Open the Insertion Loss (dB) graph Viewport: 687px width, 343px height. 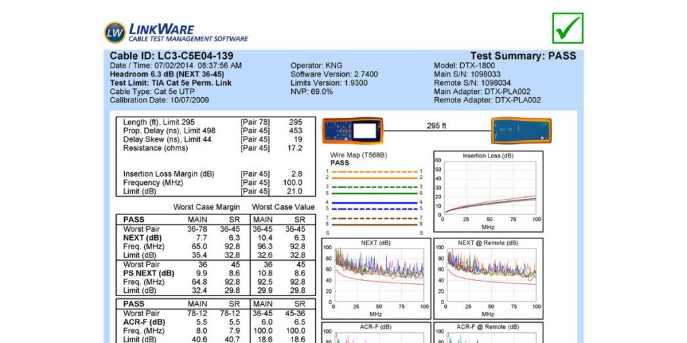(x=488, y=192)
